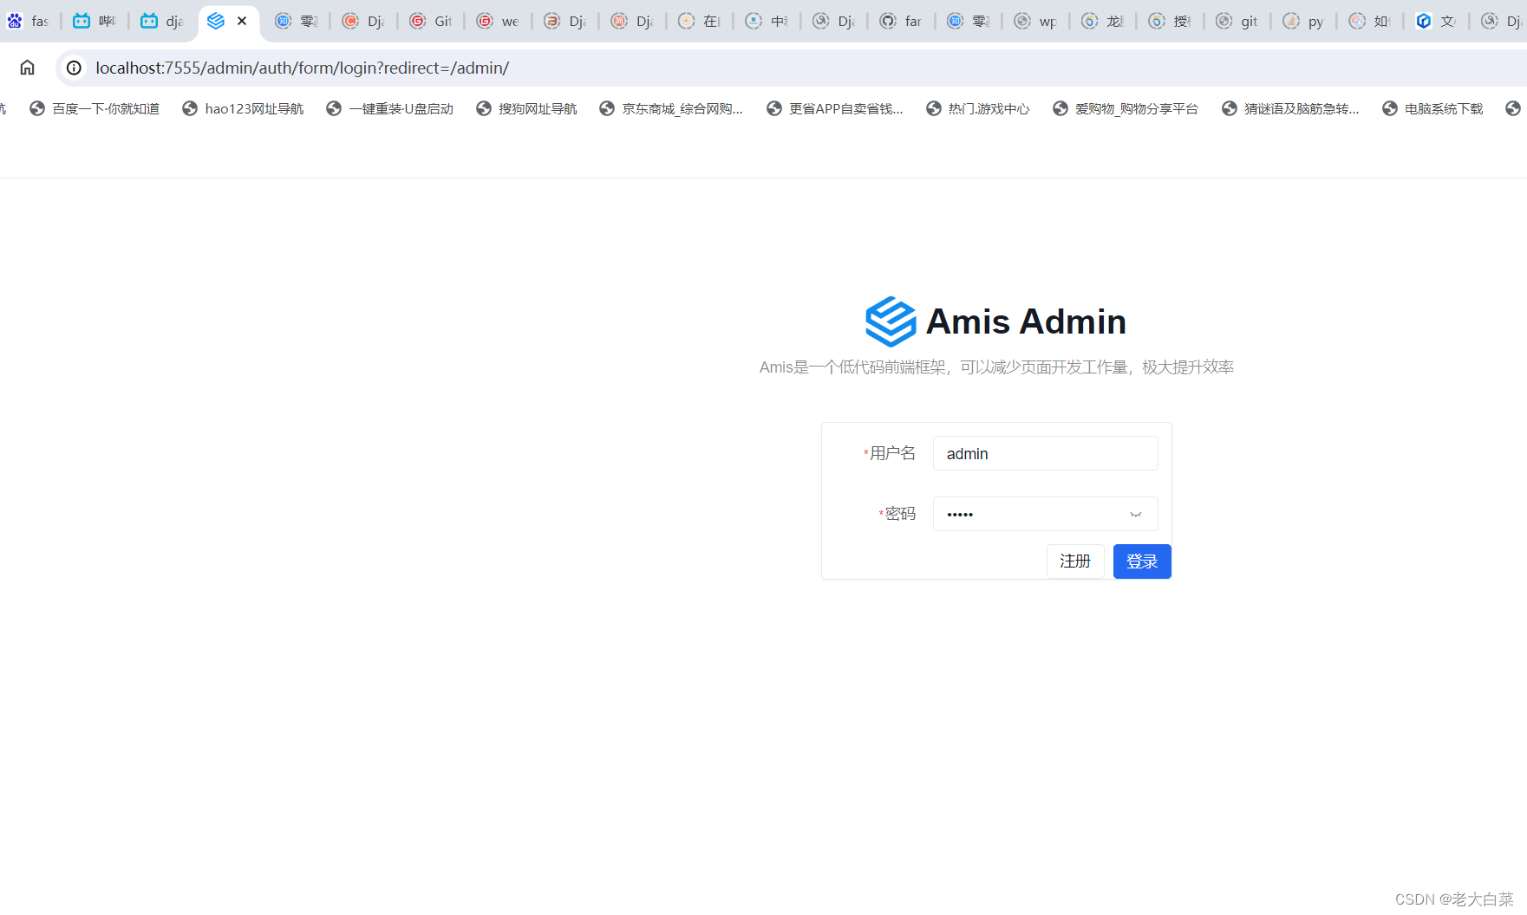Viewport: 1527px width, 915px height.
Task: Click the Amis Admin title text
Action: [x=1026, y=321]
